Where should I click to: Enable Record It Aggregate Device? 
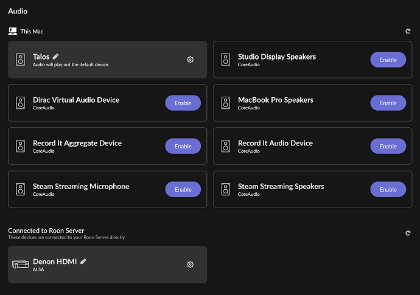click(183, 146)
